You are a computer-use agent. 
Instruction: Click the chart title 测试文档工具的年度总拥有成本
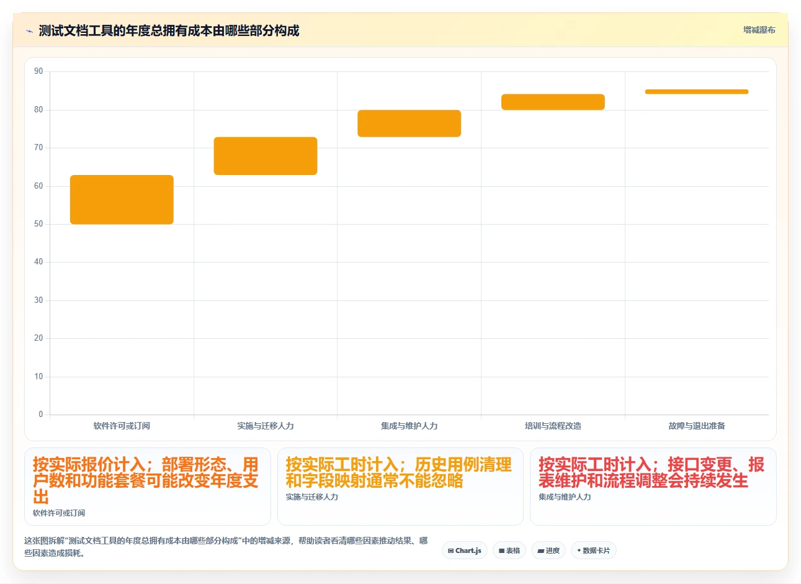point(169,30)
